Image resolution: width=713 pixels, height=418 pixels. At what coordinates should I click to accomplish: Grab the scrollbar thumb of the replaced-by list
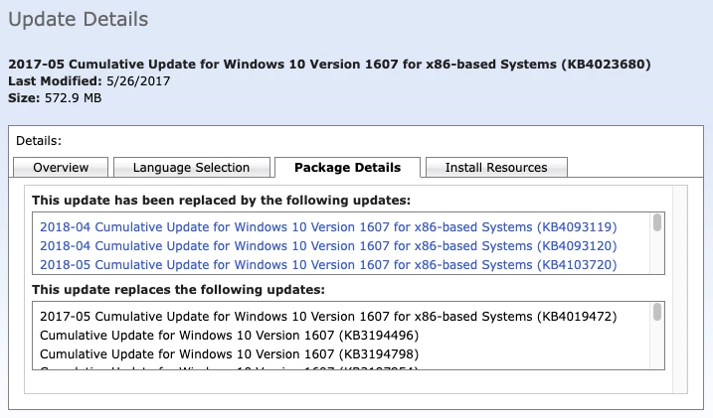[657, 223]
